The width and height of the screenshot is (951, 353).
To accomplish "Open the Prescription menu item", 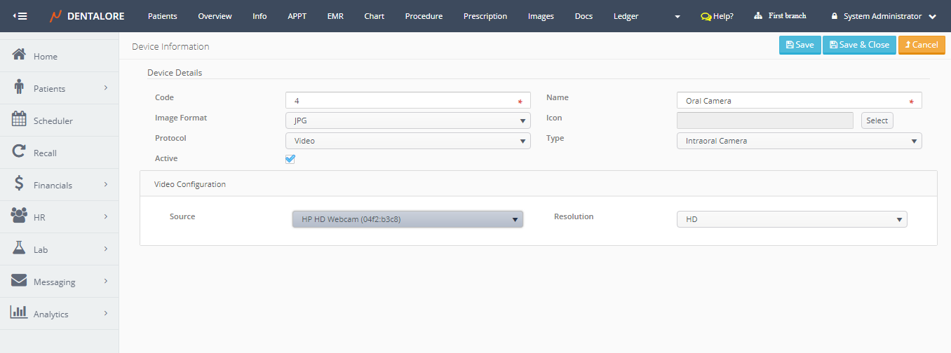I will tap(485, 16).
